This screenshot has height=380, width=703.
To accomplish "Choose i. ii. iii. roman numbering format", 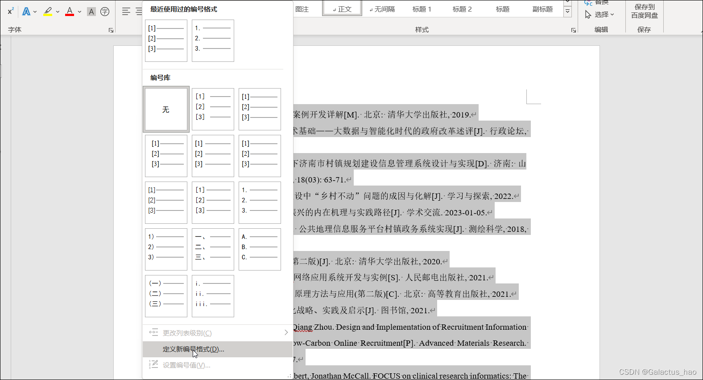I will point(213,296).
